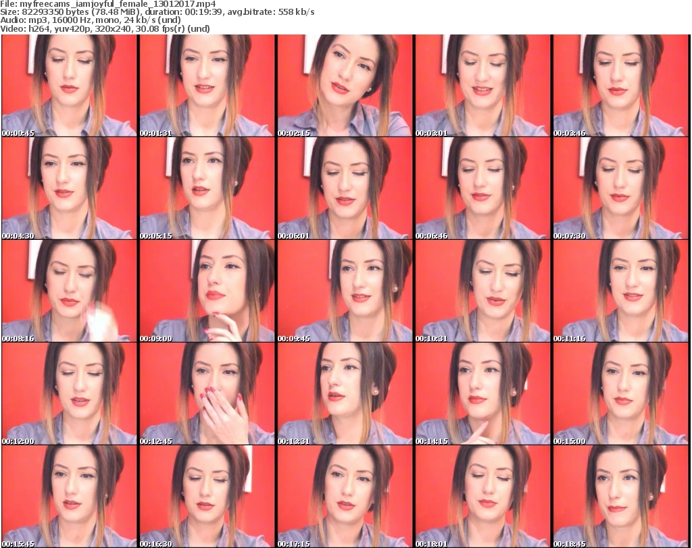
Task: Pick the thumbnail labeled 00:14:15
Action: click(483, 394)
